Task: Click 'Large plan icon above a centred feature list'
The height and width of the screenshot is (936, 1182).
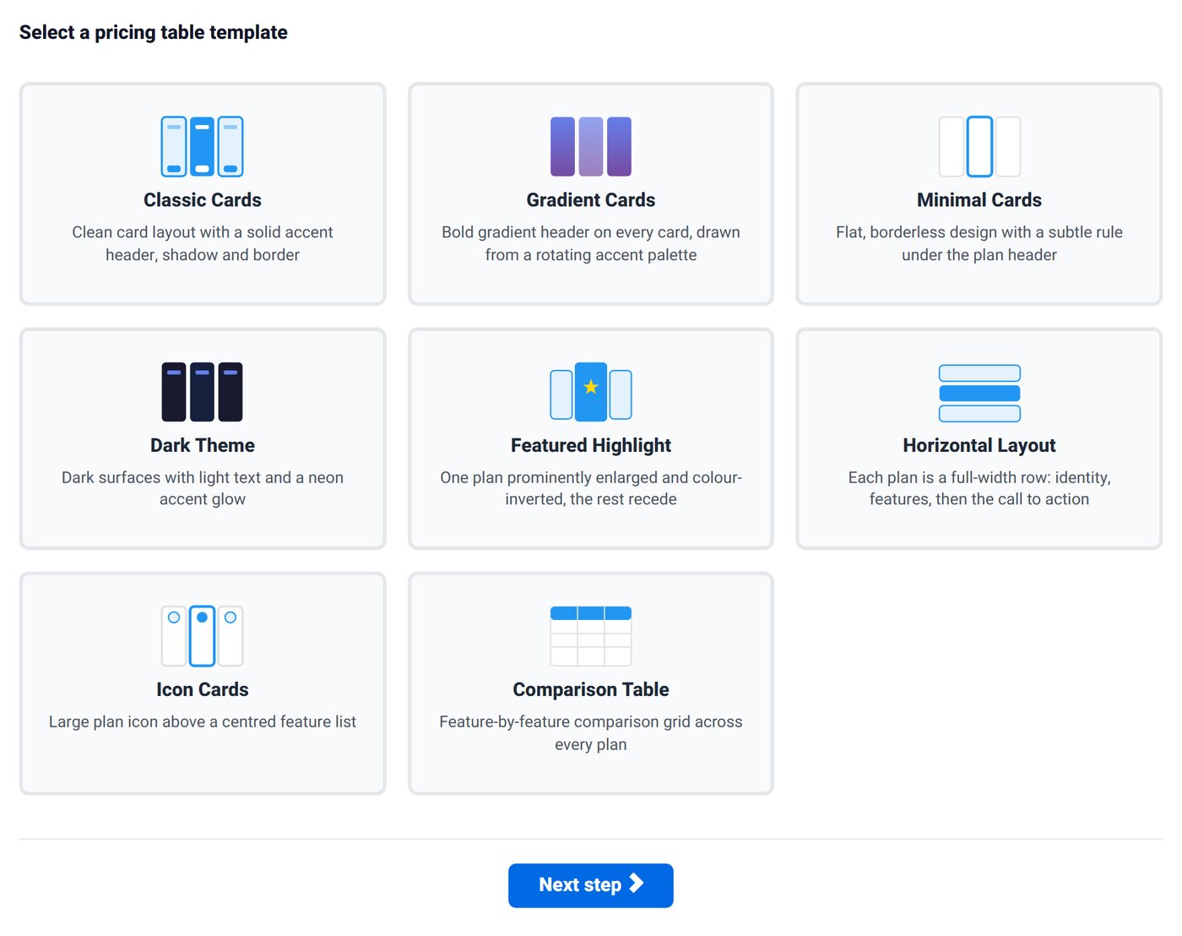Action: point(203,721)
